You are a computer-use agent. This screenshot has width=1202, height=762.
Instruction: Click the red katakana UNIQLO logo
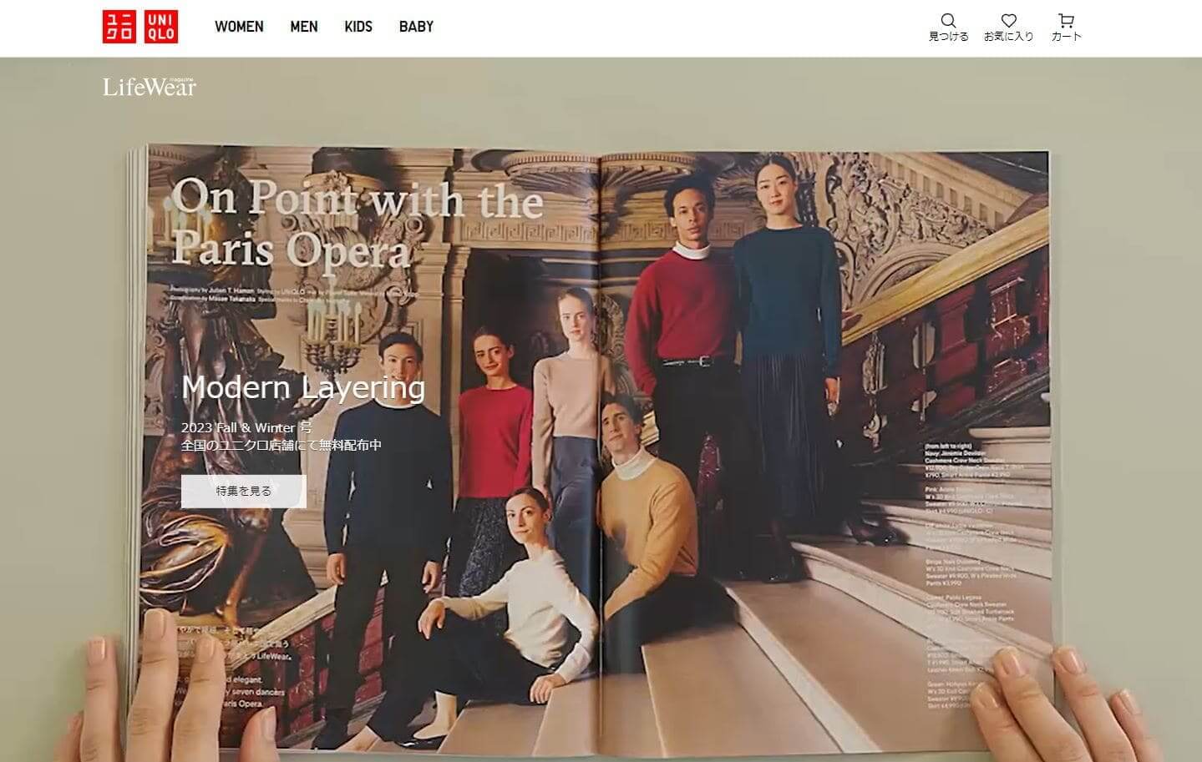click(119, 27)
